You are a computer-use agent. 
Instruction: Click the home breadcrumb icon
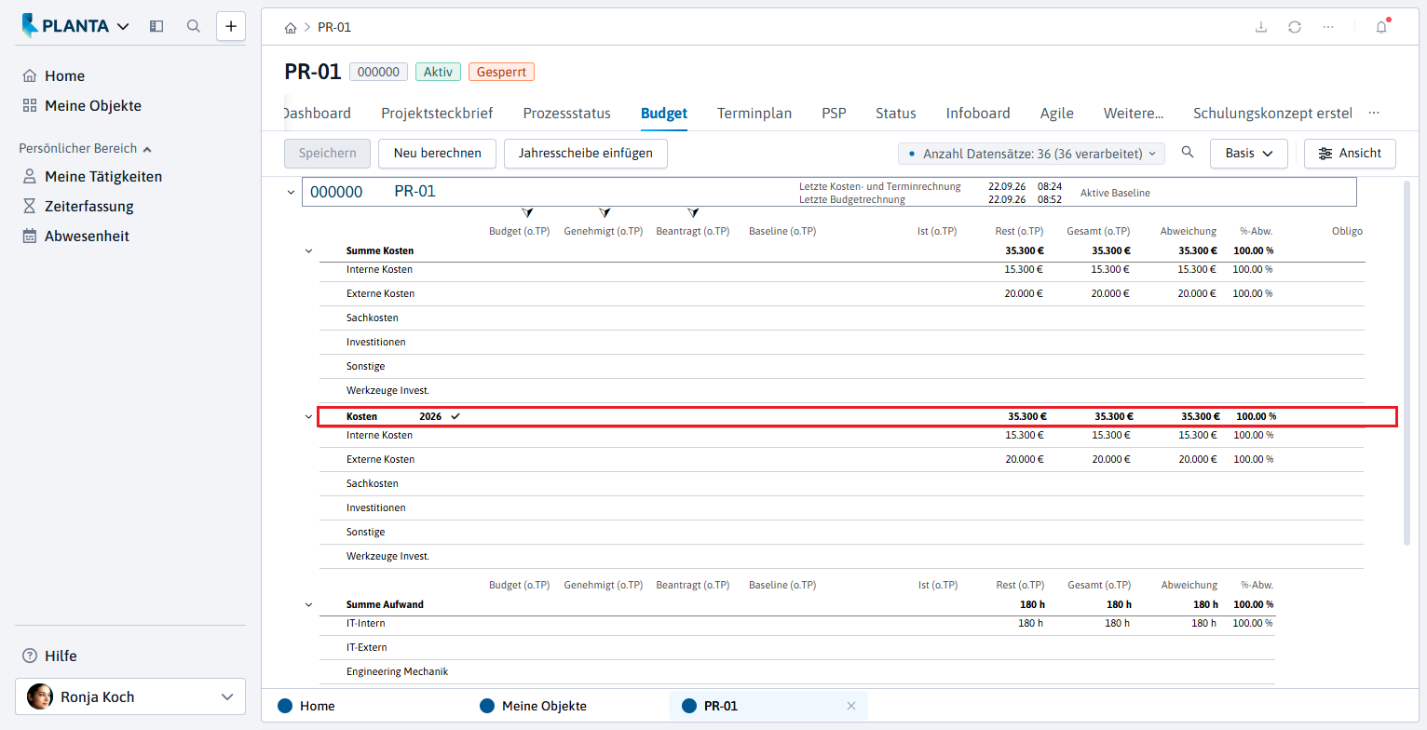coord(291,27)
